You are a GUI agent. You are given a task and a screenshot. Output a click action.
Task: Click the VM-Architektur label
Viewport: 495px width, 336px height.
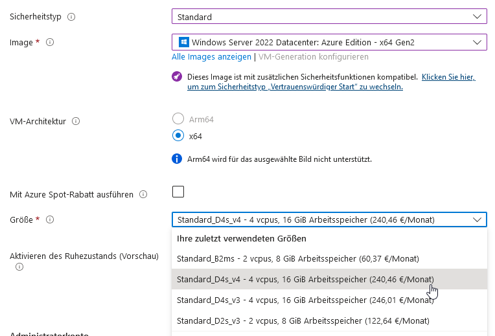[x=38, y=121]
